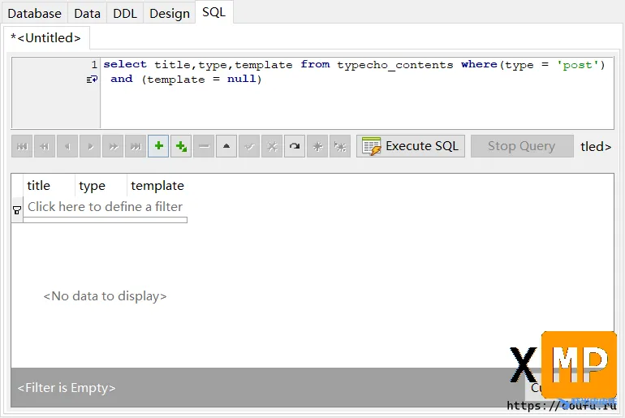The width and height of the screenshot is (625, 418).
Task: Click the Post edit checkmark icon
Action: pyautogui.click(x=250, y=146)
